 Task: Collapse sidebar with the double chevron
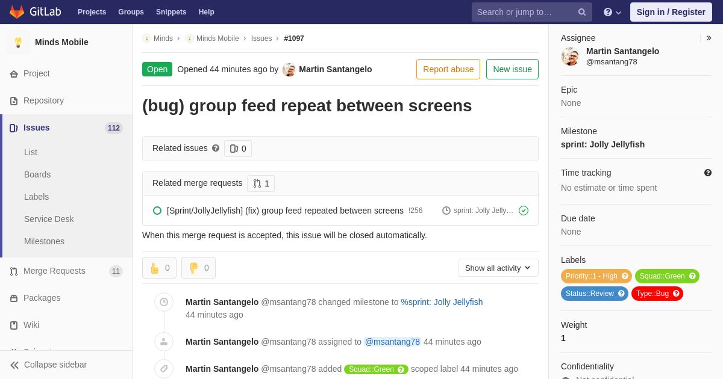[x=14, y=365]
